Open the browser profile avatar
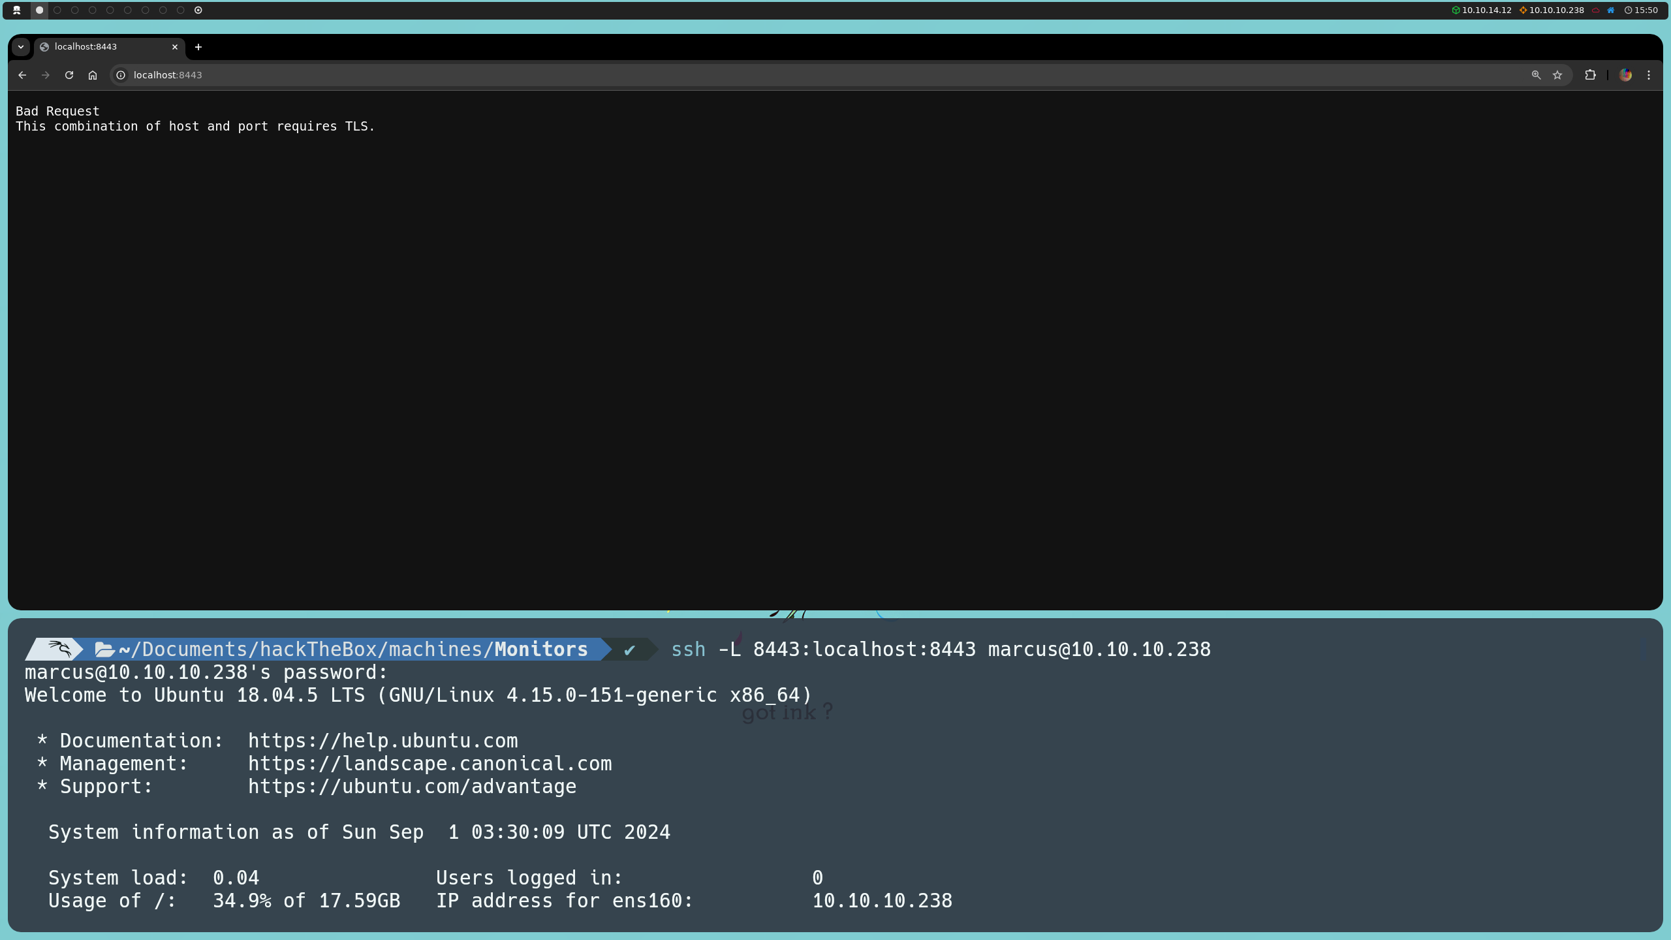Image resolution: width=1671 pixels, height=940 pixels. pos(1625,75)
